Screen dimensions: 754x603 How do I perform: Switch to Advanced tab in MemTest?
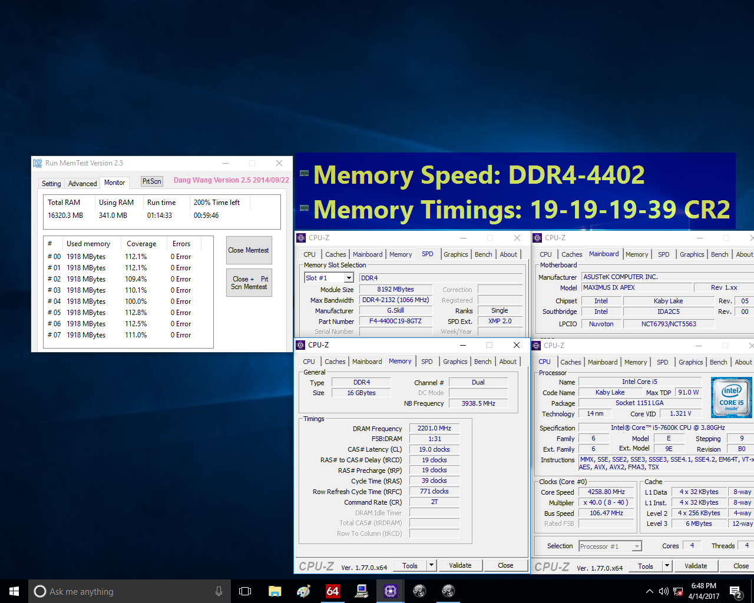coord(82,183)
